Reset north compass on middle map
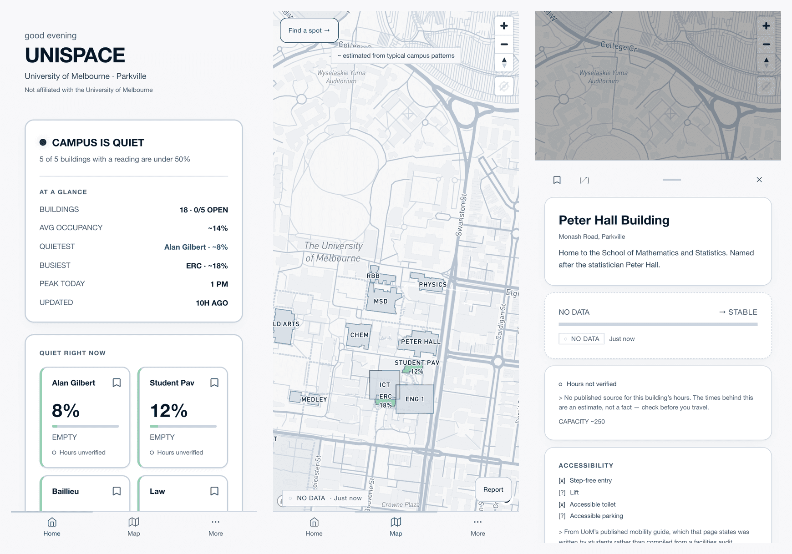The image size is (792, 554). coord(504,62)
